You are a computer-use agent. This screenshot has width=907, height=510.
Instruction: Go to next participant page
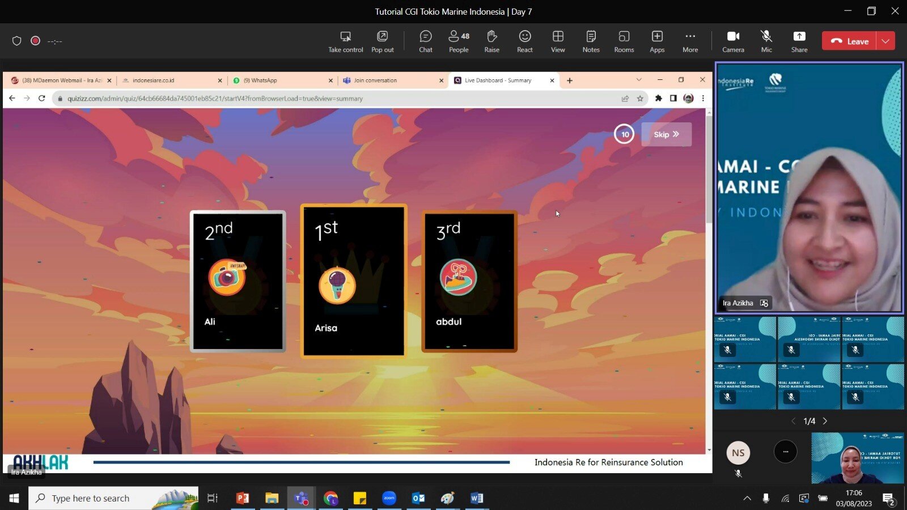(825, 421)
